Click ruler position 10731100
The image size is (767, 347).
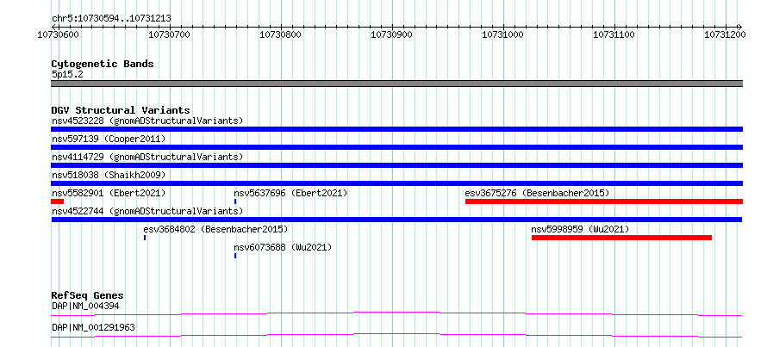pyautogui.click(x=614, y=34)
